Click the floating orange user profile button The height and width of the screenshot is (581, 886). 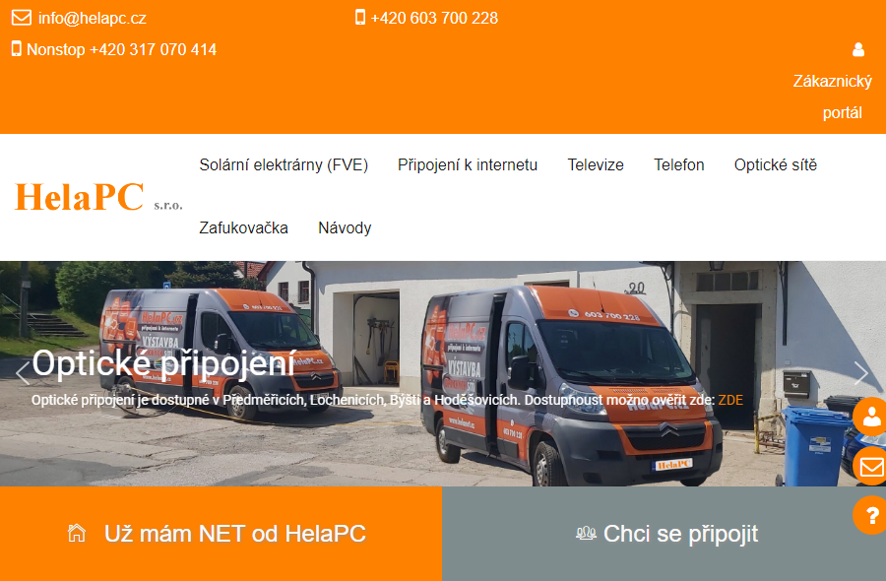point(870,418)
